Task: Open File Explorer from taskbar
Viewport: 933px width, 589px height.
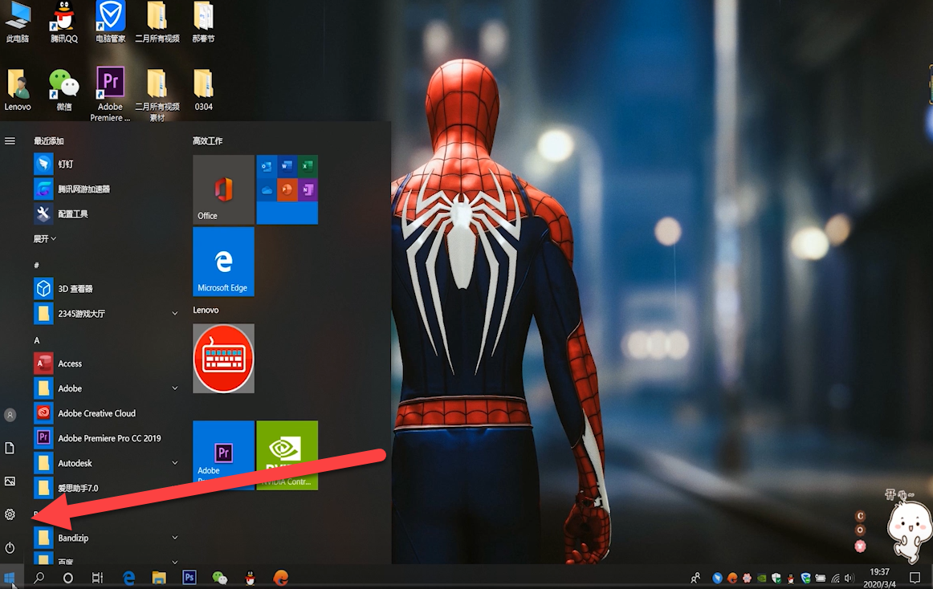Action: pos(159,577)
